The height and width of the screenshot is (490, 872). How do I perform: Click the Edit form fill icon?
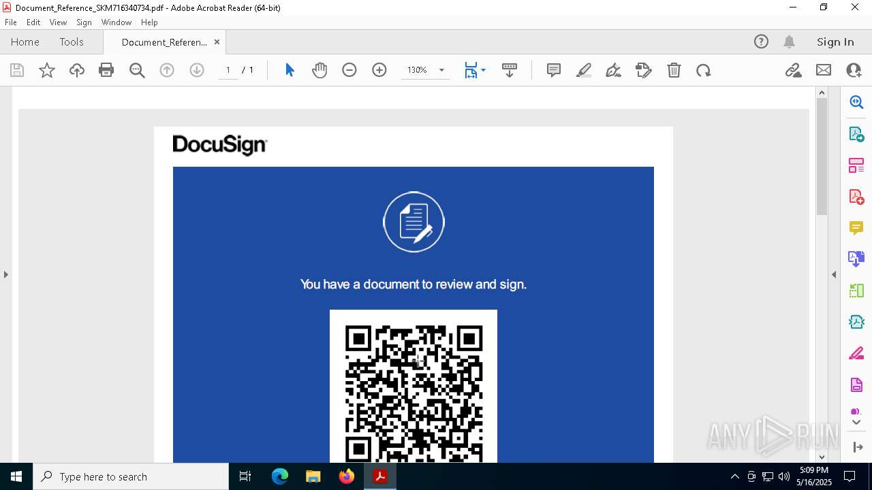tap(644, 70)
